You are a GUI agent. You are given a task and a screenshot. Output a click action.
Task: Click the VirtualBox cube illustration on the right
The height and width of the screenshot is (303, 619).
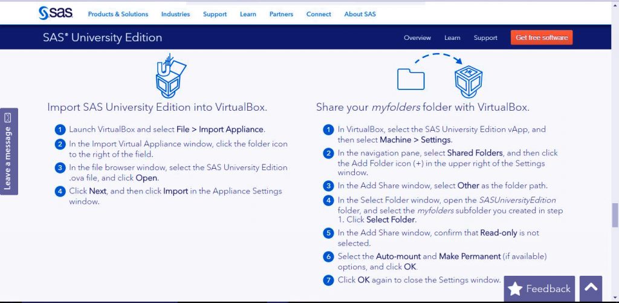pyautogui.click(x=468, y=82)
